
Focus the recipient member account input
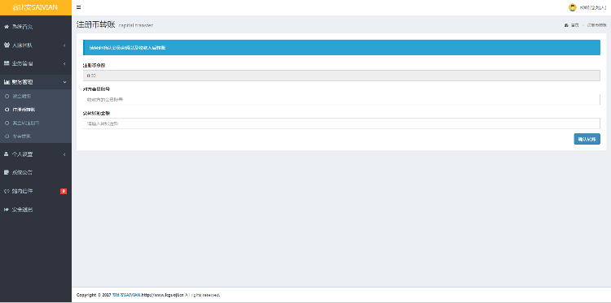tap(341, 99)
